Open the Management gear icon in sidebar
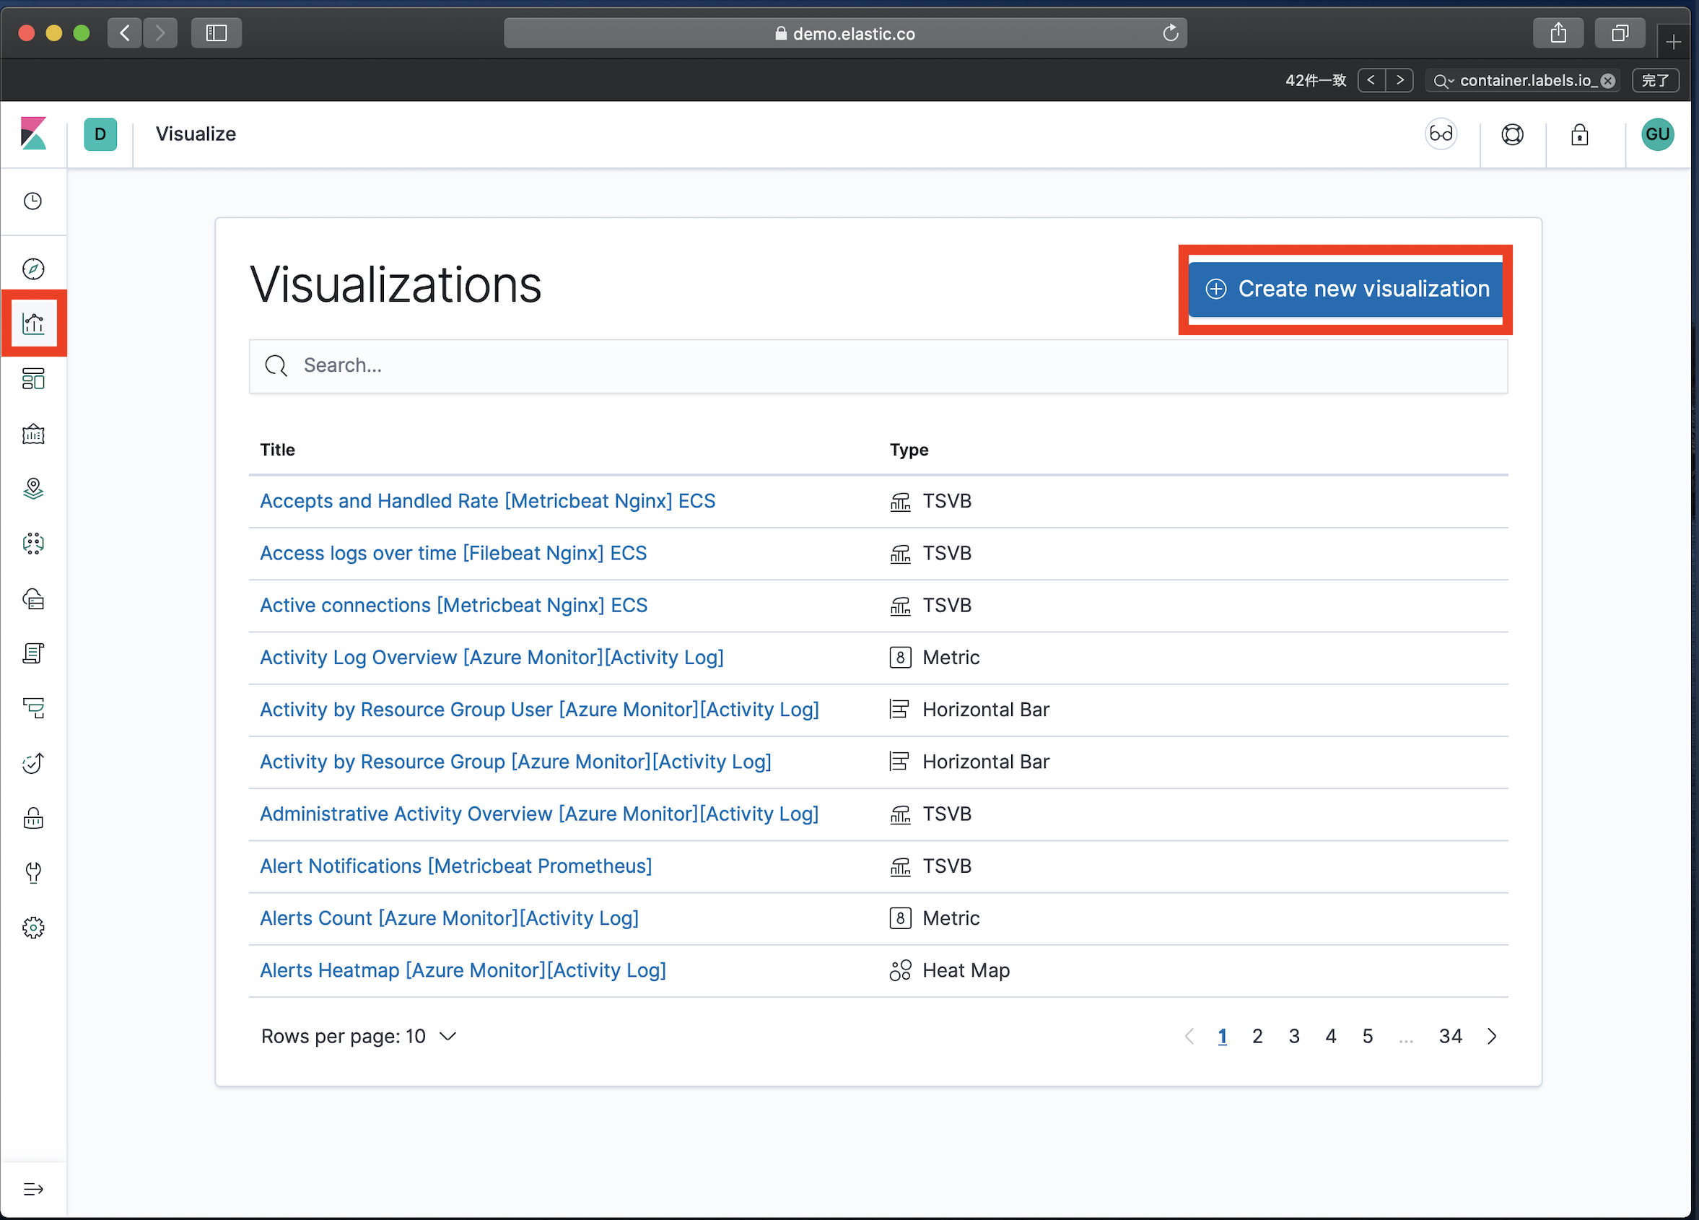The width and height of the screenshot is (1699, 1220). coord(34,928)
